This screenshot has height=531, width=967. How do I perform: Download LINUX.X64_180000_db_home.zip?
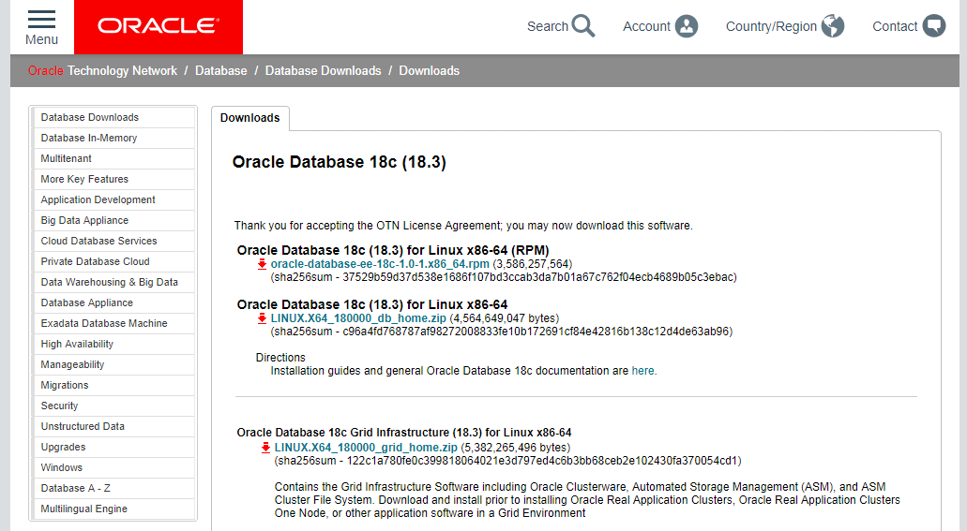358,317
